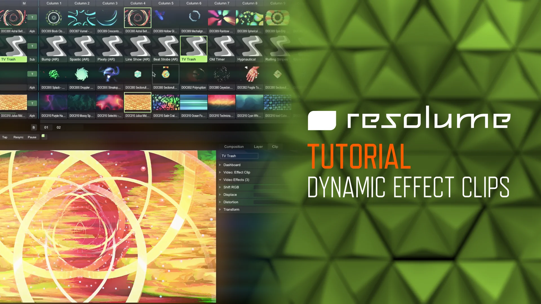Image resolution: width=541 pixels, height=304 pixels.
Task: Switch to the Composition tab
Action: tap(234, 146)
